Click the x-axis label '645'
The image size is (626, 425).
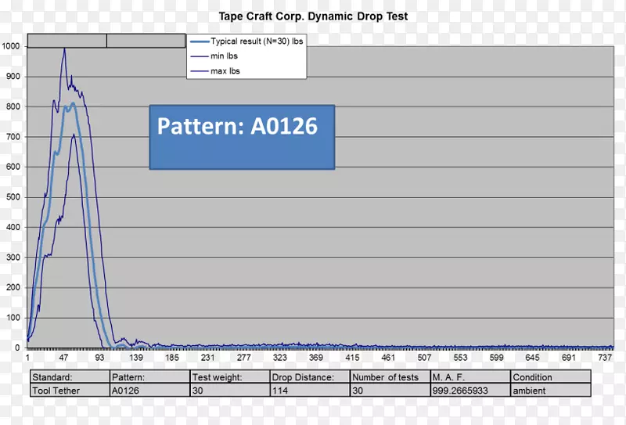coord(533,358)
